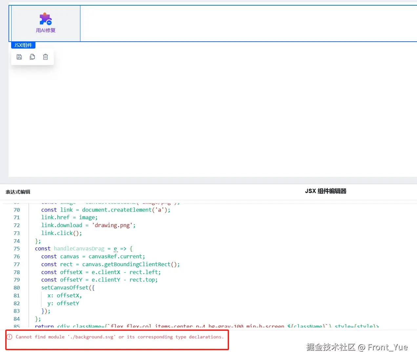
Task: Click the trash delete icon
Action: click(x=45, y=57)
